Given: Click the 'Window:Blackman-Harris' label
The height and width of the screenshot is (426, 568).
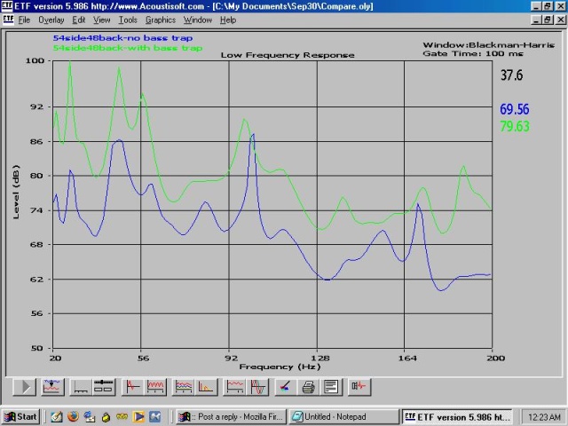Looking at the screenshot, I should [x=489, y=45].
